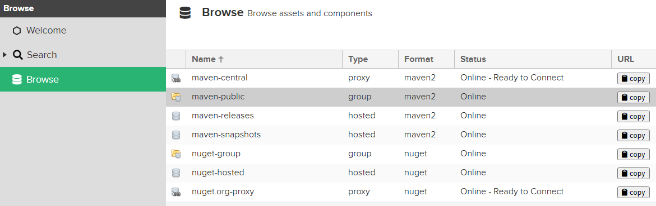Viewport: 656px width, 206px height.
Task: Copy URL for maven-central repository
Action: pyautogui.click(x=634, y=78)
